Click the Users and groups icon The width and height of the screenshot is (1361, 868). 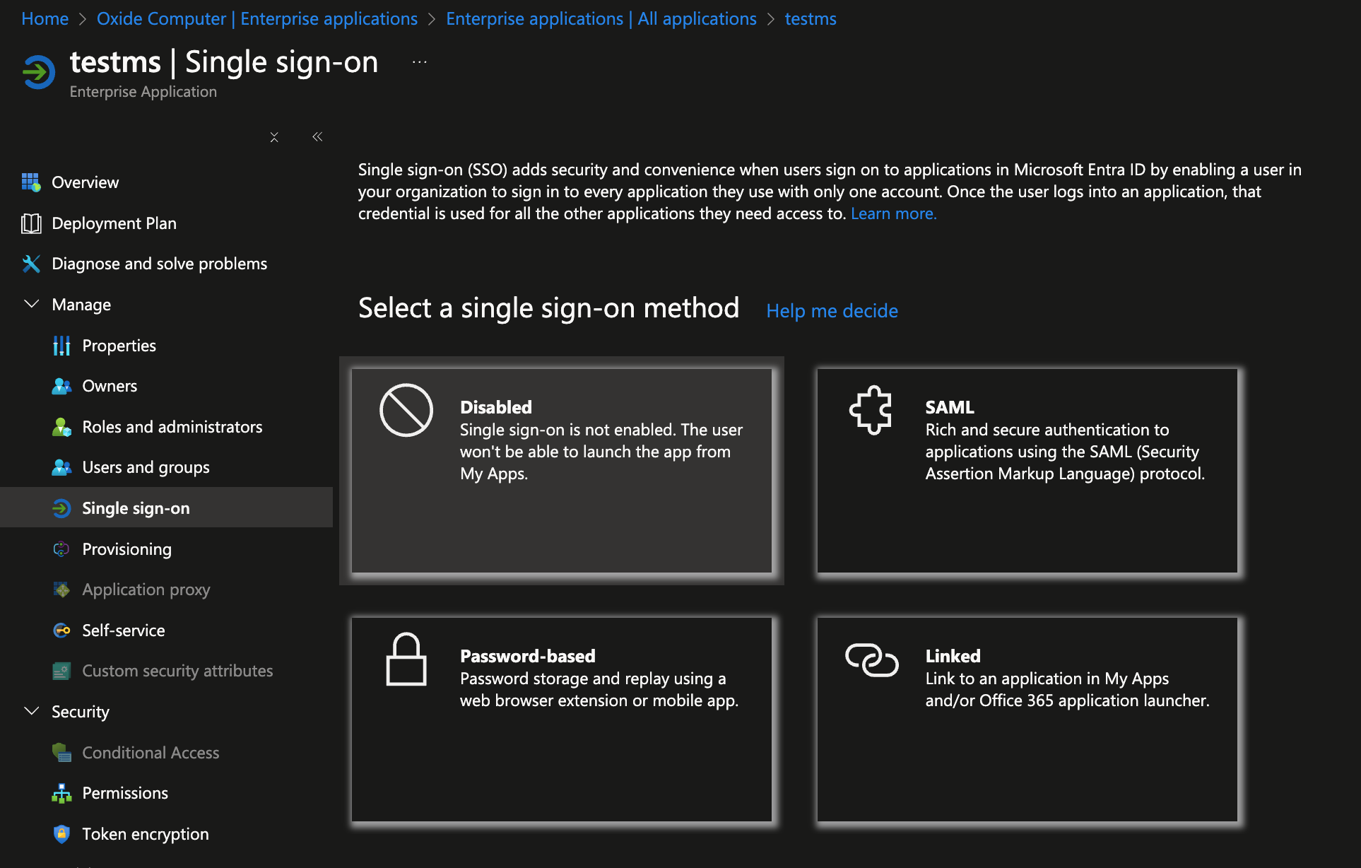pyautogui.click(x=61, y=467)
